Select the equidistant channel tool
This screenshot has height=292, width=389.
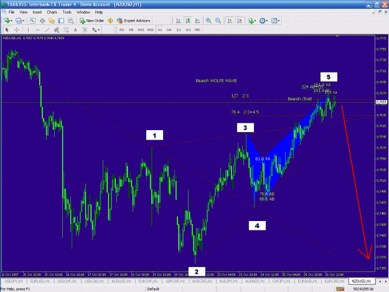(x=57, y=30)
